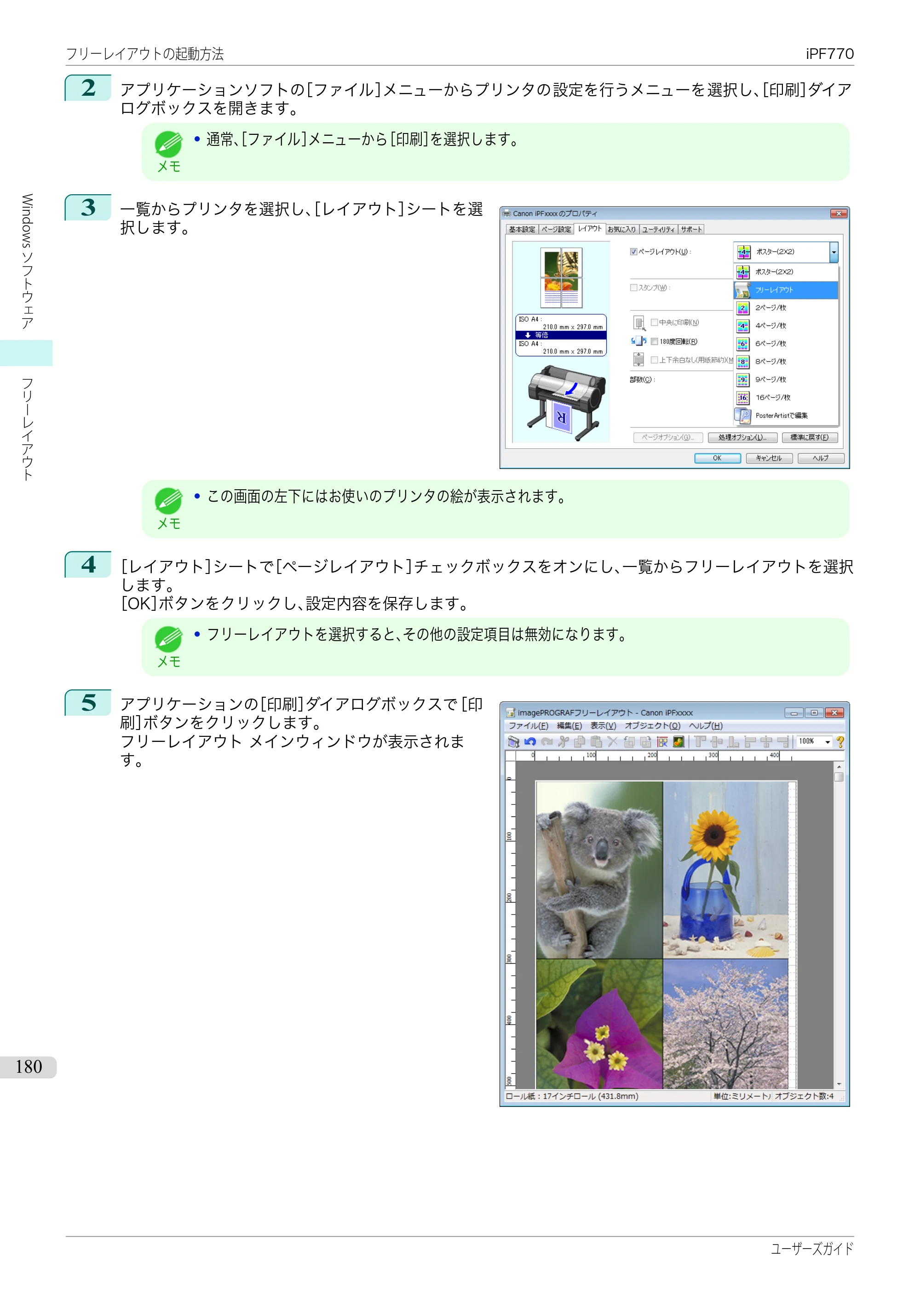The width and height of the screenshot is (920, 1302).
Task: Click the scissors Cut icon
Action: (x=563, y=742)
